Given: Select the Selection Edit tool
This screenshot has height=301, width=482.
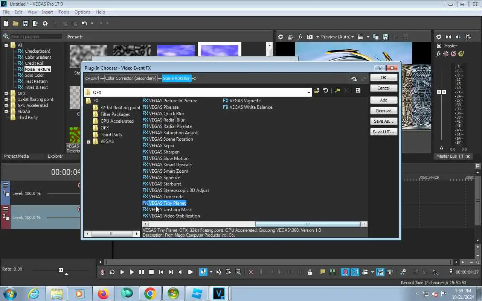Looking at the screenshot, I should 228,272.
